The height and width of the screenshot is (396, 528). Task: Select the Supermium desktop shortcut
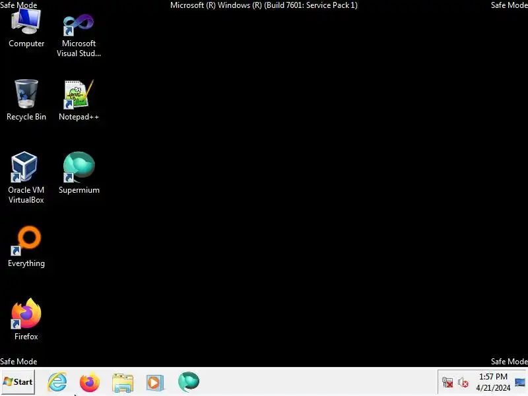coord(79,173)
